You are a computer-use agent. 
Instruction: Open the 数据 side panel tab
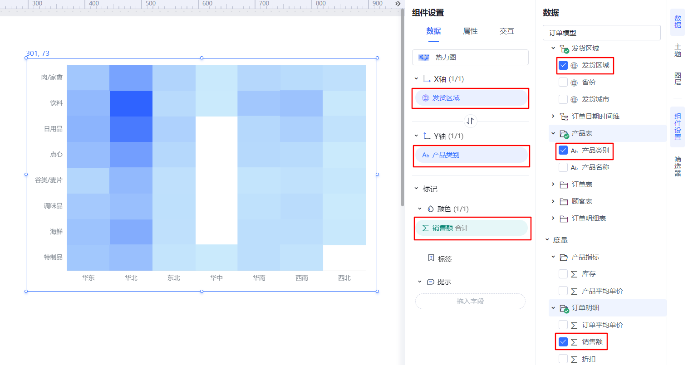tap(678, 22)
